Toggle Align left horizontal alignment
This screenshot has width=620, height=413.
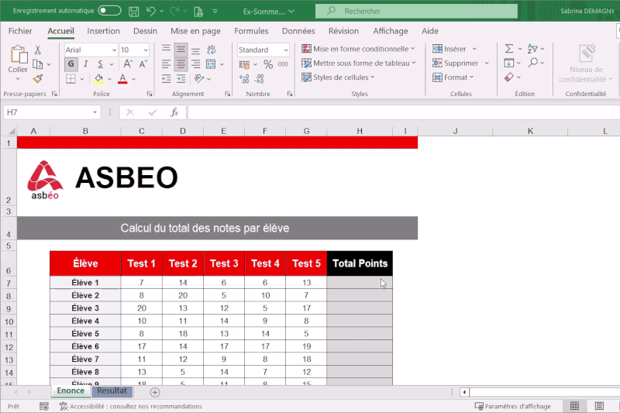click(166, 64)
